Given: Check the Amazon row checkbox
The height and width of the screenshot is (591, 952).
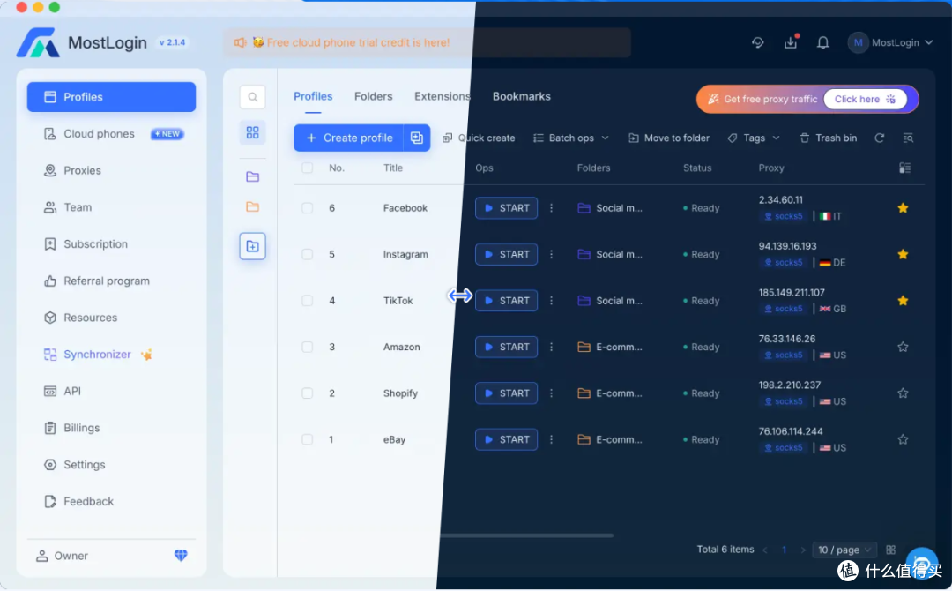Looking at the screenshot, I should click(x=308, y=347).
